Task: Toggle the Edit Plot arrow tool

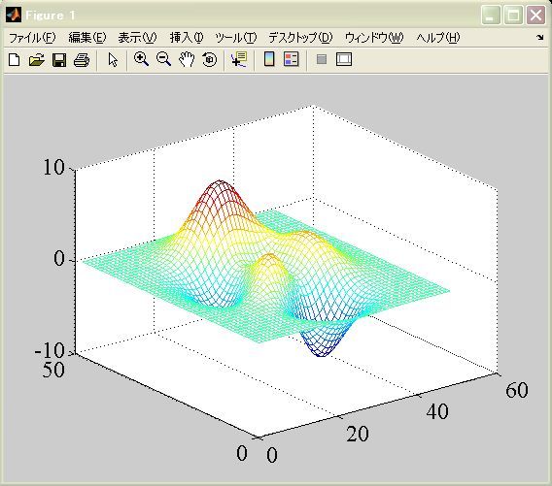Action: [x=113, y=60]
